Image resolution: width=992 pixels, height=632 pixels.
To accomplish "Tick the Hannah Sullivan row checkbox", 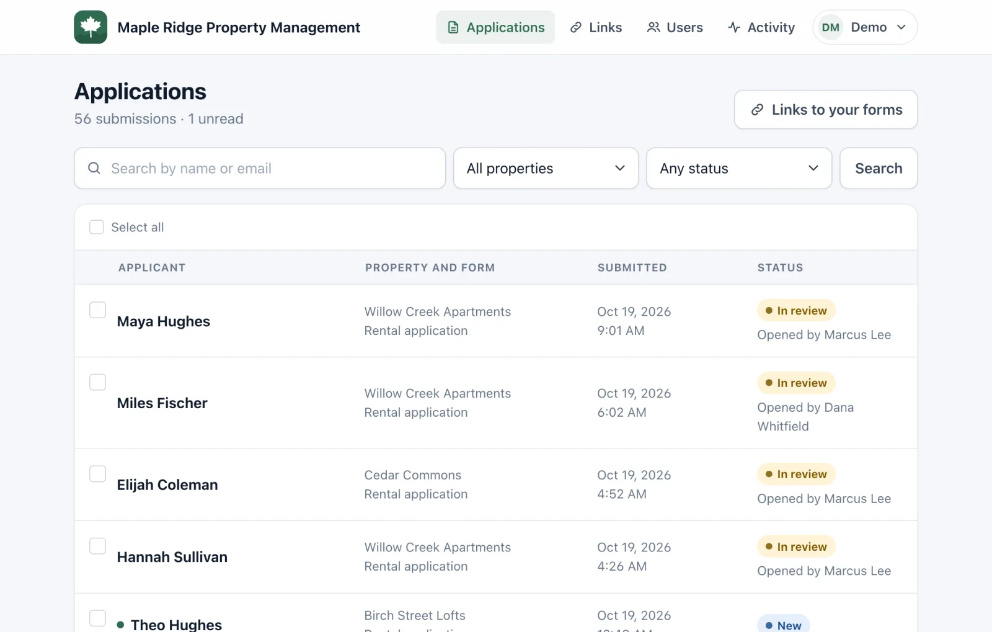I will point(97,546).
